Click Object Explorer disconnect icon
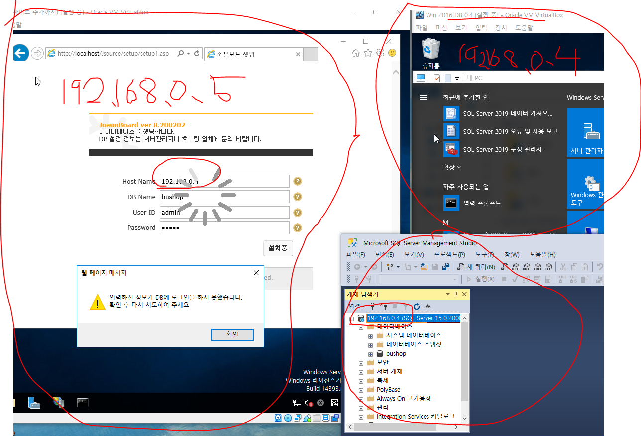The width and height of the screenshot is (641, 436). click(x=384, y=306)
